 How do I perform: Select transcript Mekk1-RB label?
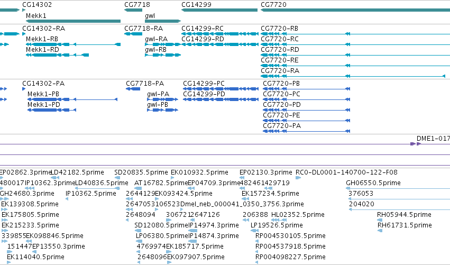(x=42, y=39)
